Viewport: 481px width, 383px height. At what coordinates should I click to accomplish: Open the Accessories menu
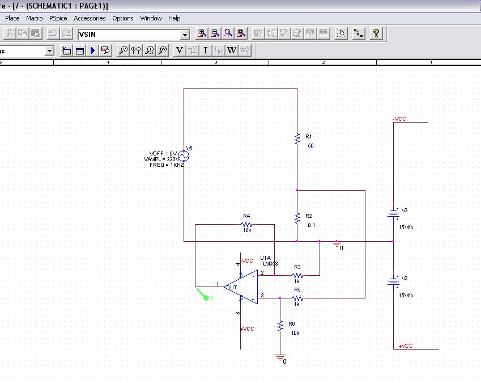90,18
